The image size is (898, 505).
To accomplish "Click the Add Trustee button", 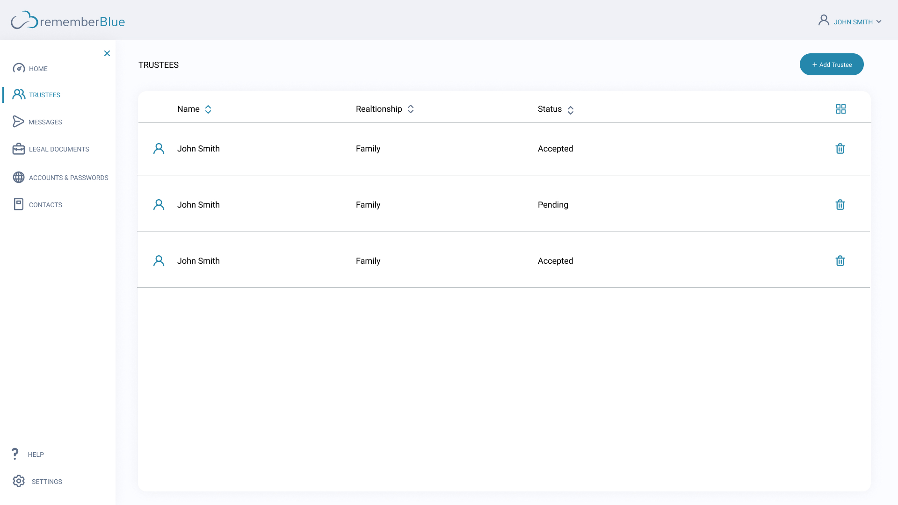I will 831,65.
